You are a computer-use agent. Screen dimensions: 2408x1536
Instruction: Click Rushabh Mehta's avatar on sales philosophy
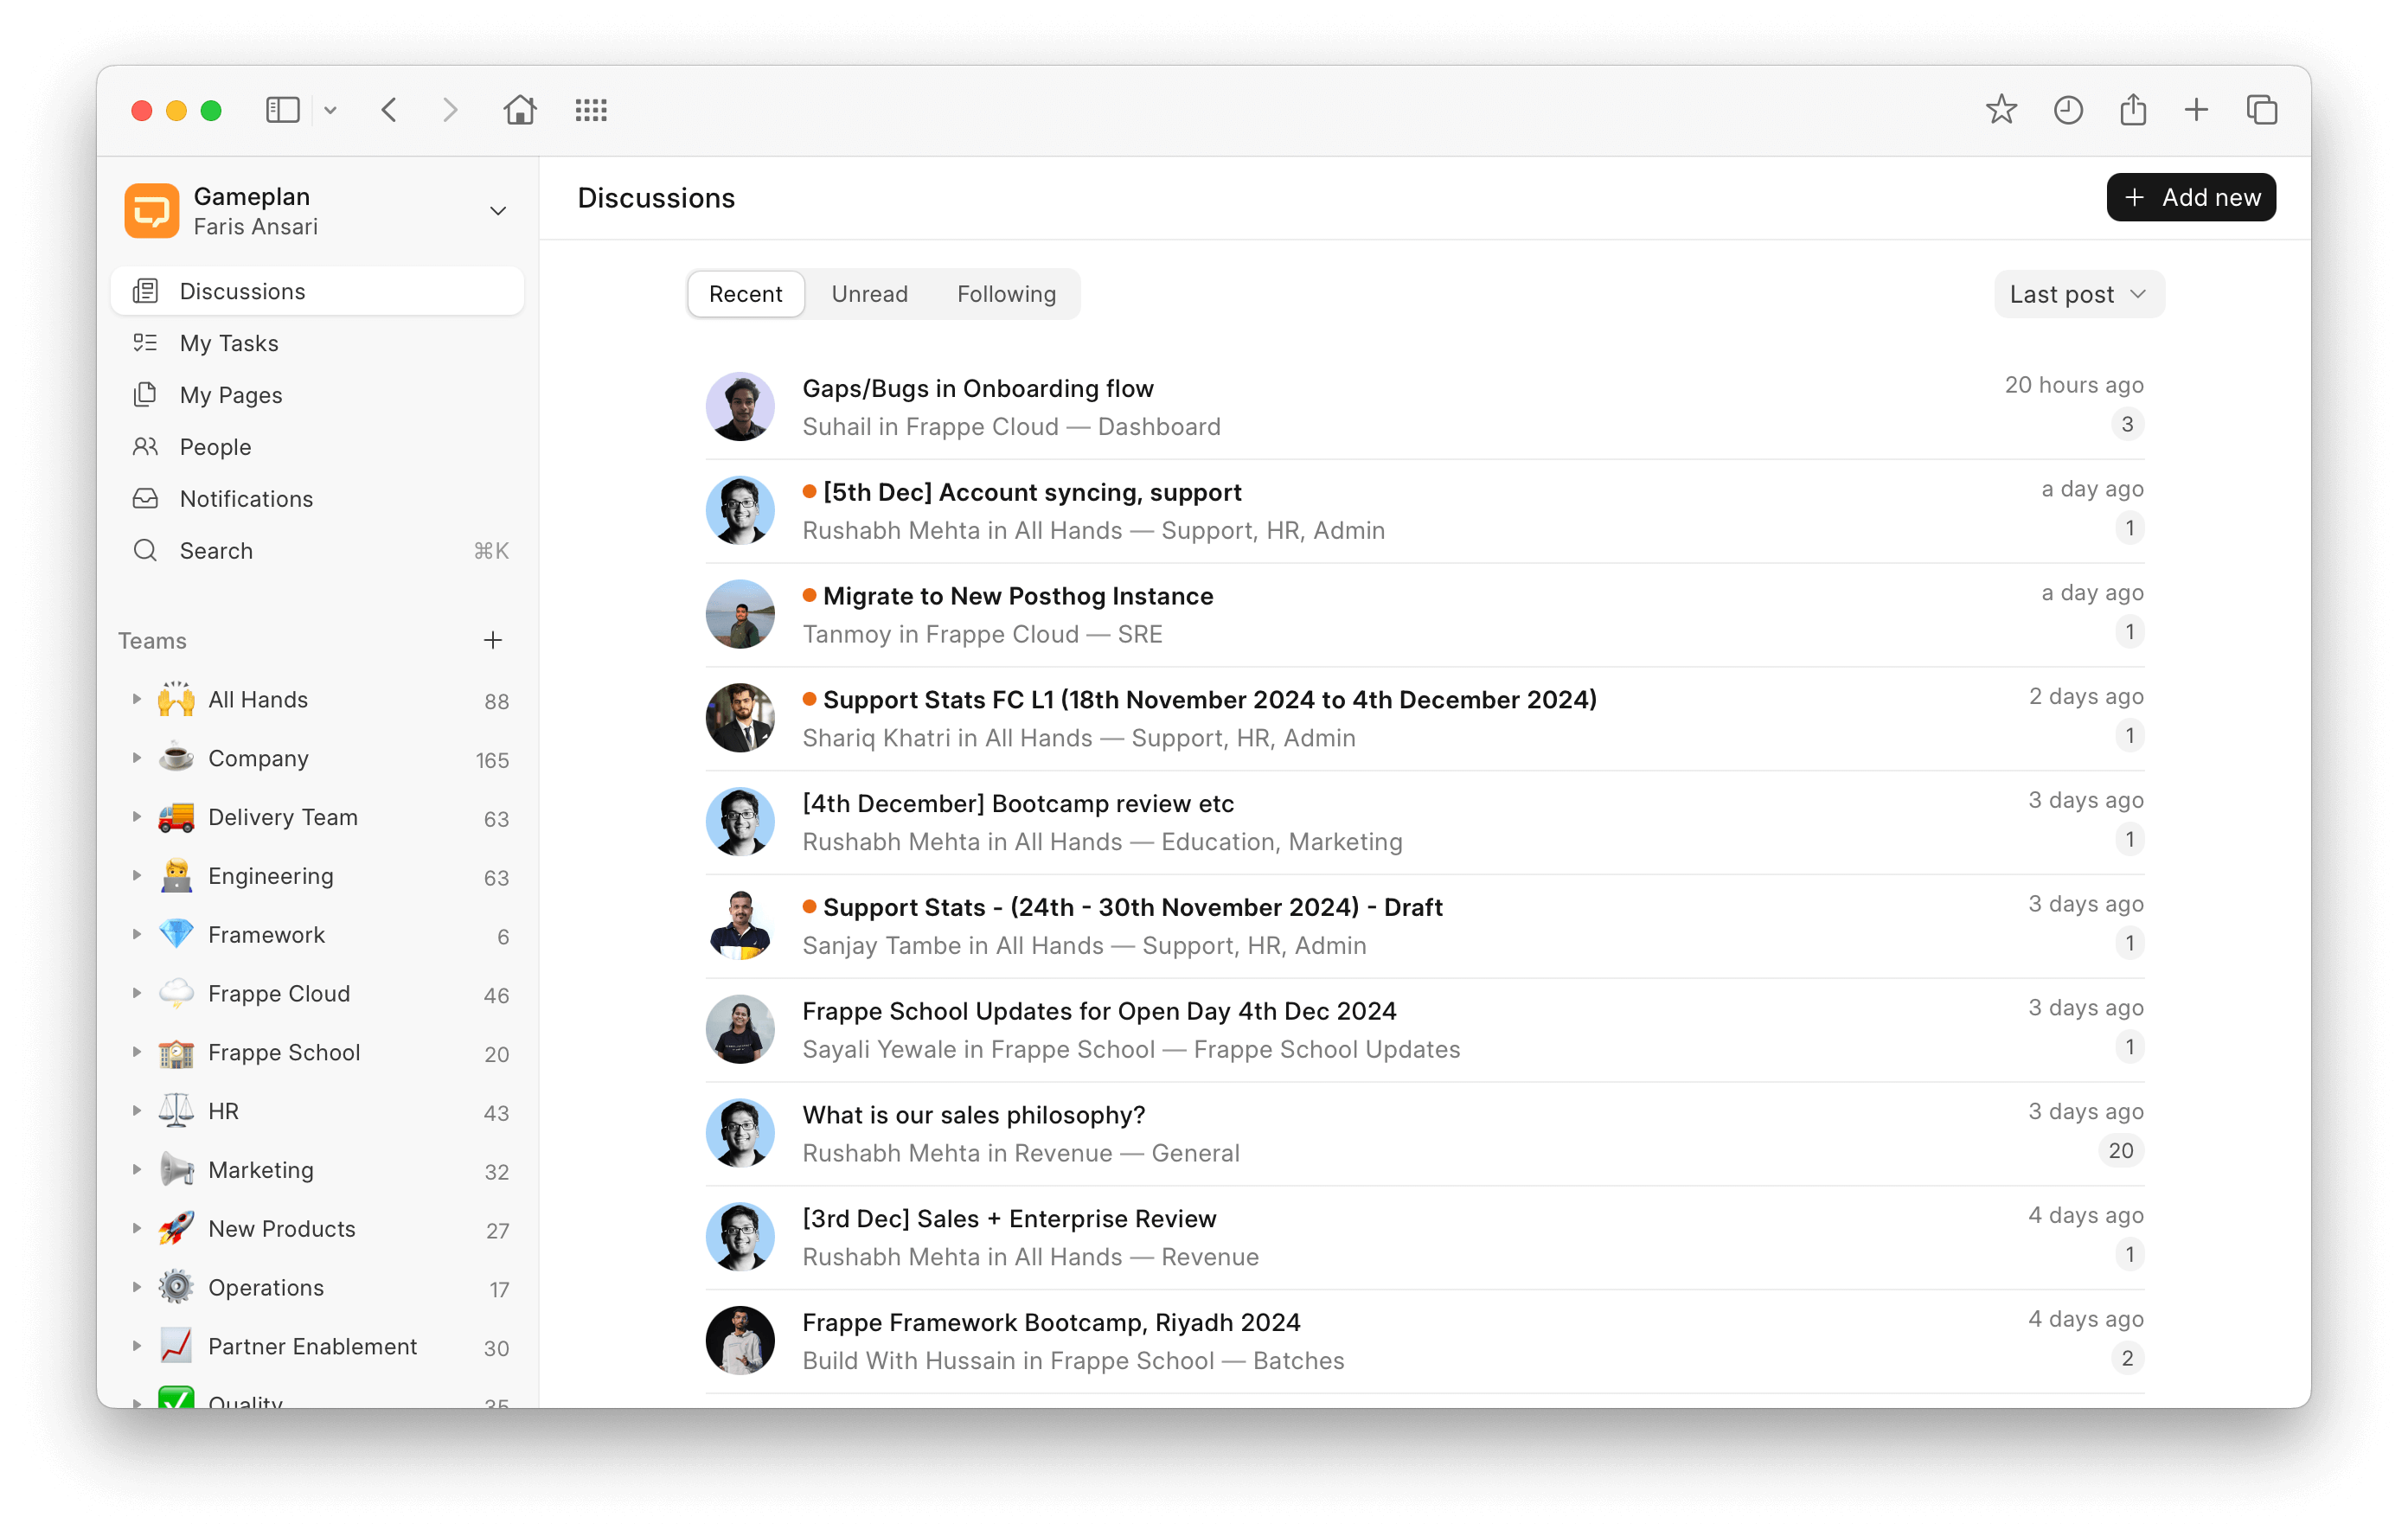[x=740, y=1133]
